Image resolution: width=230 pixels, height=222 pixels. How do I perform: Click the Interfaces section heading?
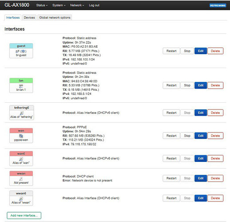[15, 29]
